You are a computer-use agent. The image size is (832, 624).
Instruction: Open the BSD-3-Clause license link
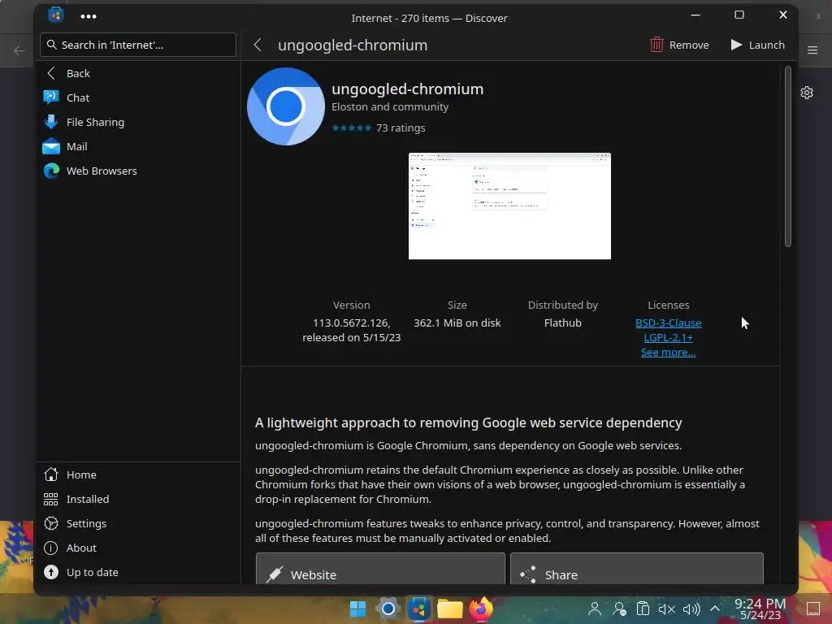(668, 323)
